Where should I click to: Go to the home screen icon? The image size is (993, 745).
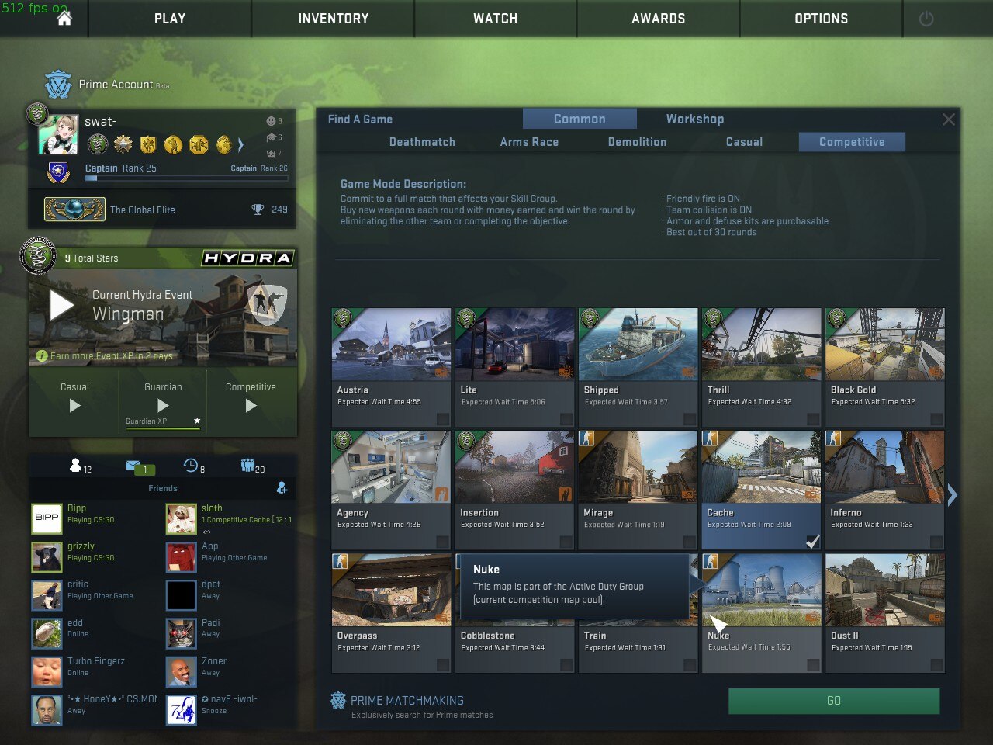(x=64, y=18)
